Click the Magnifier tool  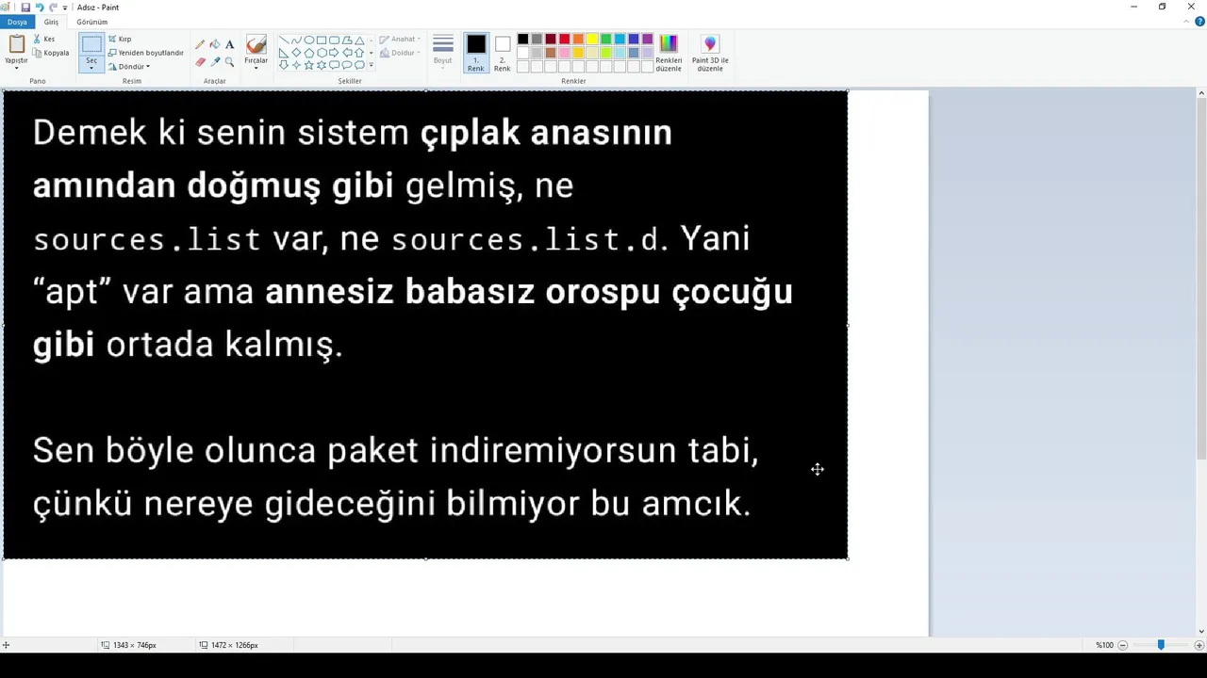tap(229, 62)
